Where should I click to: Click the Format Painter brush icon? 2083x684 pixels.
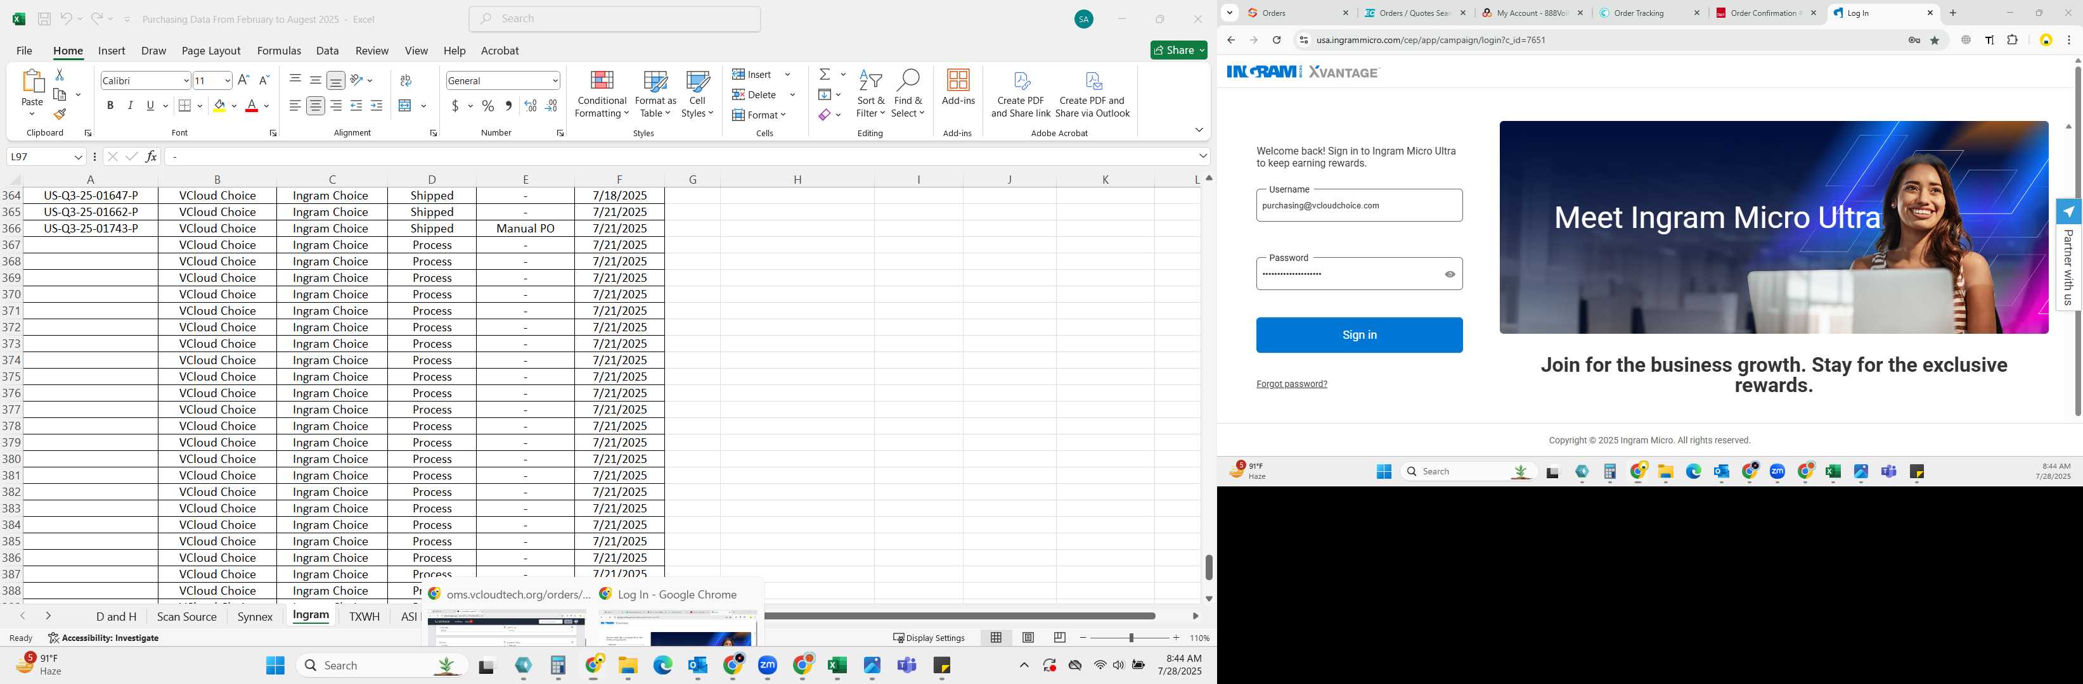59,114
